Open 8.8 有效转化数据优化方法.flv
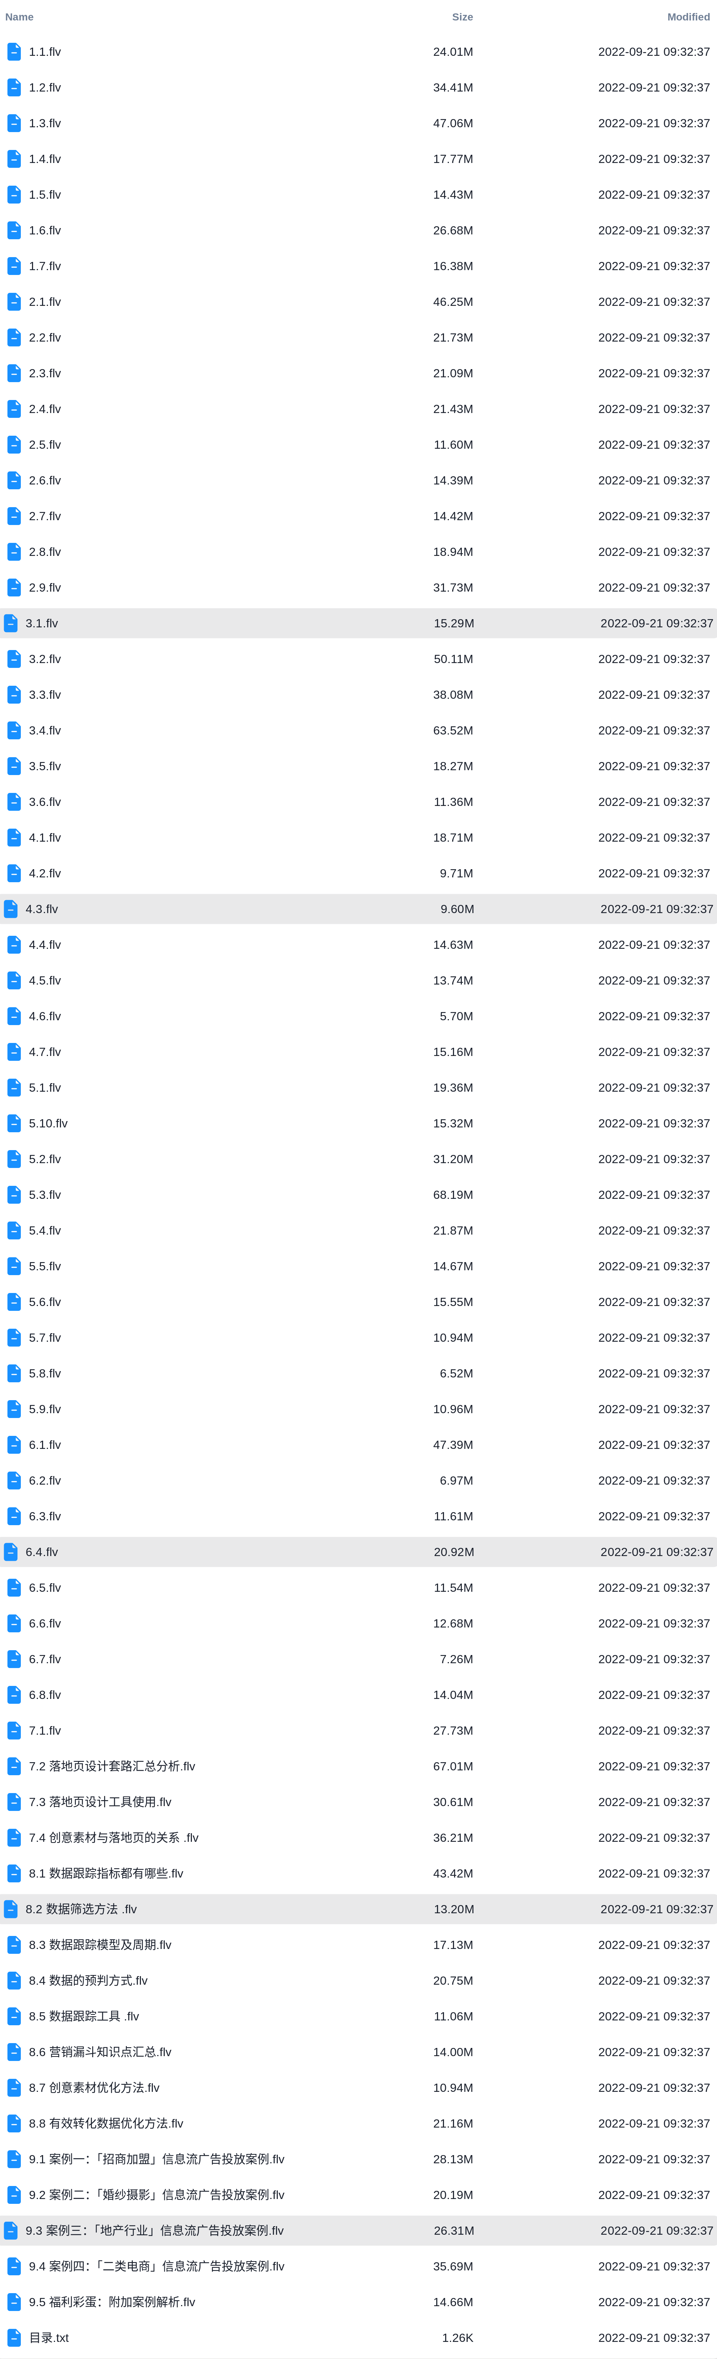717x2359 pixels. [106, 2123]
